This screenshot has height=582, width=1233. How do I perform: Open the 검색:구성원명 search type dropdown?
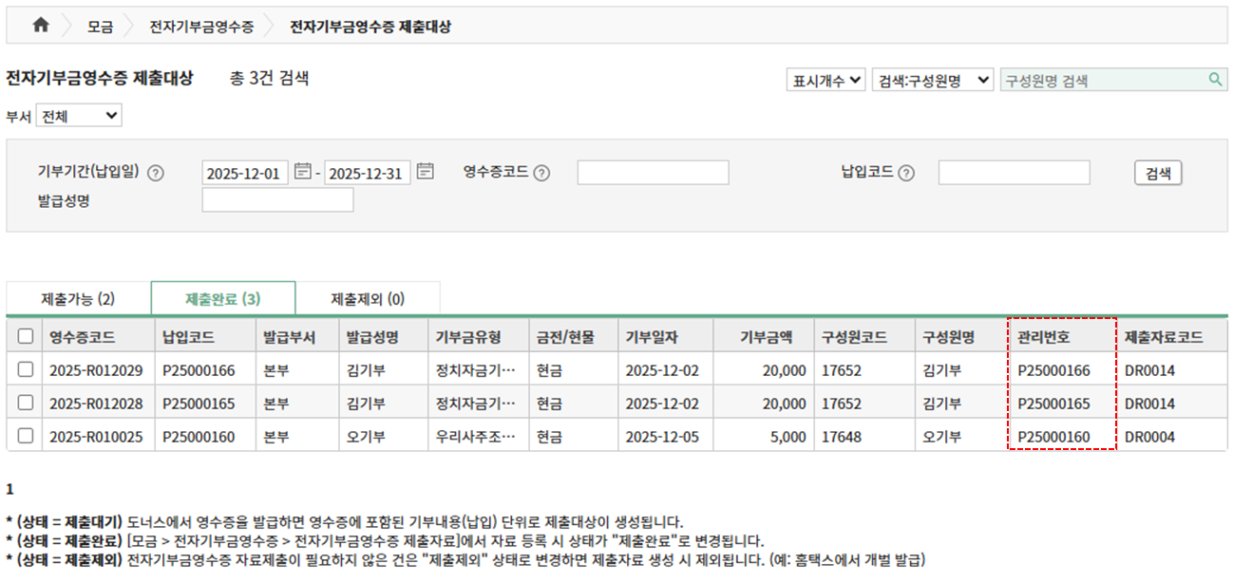click(x=932, y=81)
